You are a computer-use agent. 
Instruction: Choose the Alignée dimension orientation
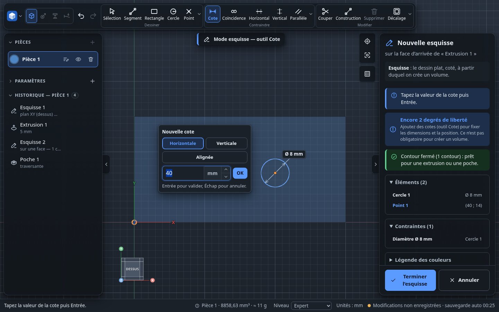(205, 157)
